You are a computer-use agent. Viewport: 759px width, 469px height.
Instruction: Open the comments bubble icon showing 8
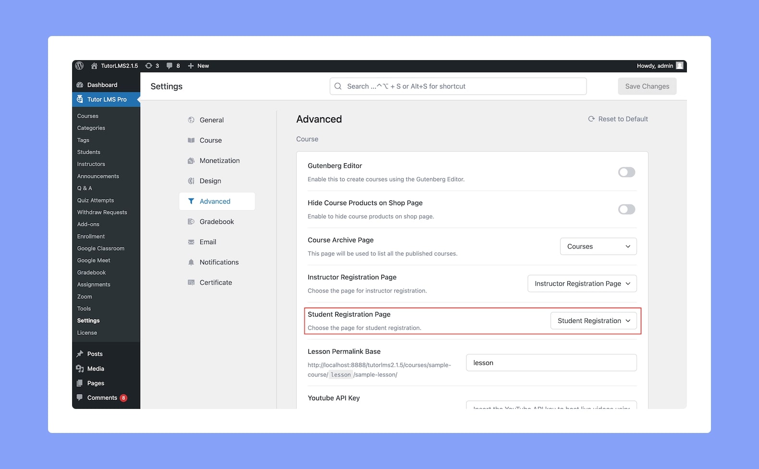coord(169,66)
